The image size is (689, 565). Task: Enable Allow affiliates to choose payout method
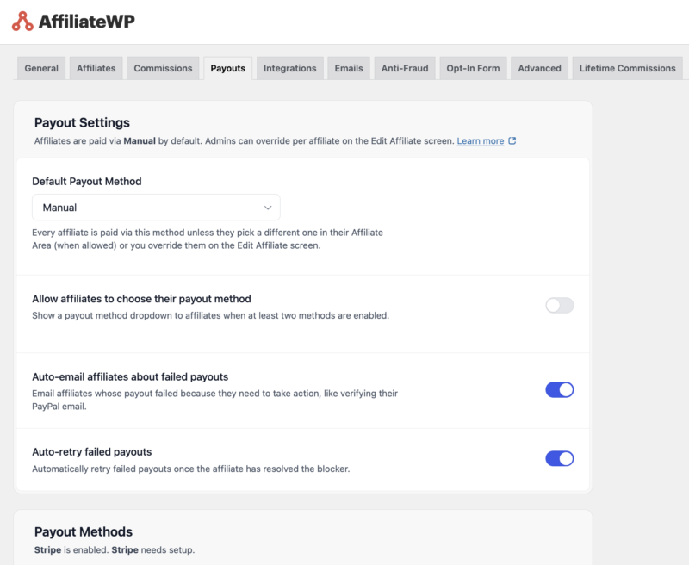point(559,306)
